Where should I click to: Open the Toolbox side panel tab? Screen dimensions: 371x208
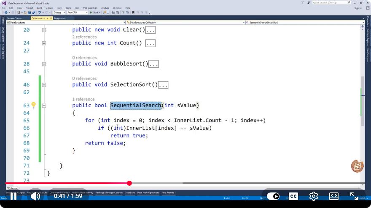(x=3, y=21)
